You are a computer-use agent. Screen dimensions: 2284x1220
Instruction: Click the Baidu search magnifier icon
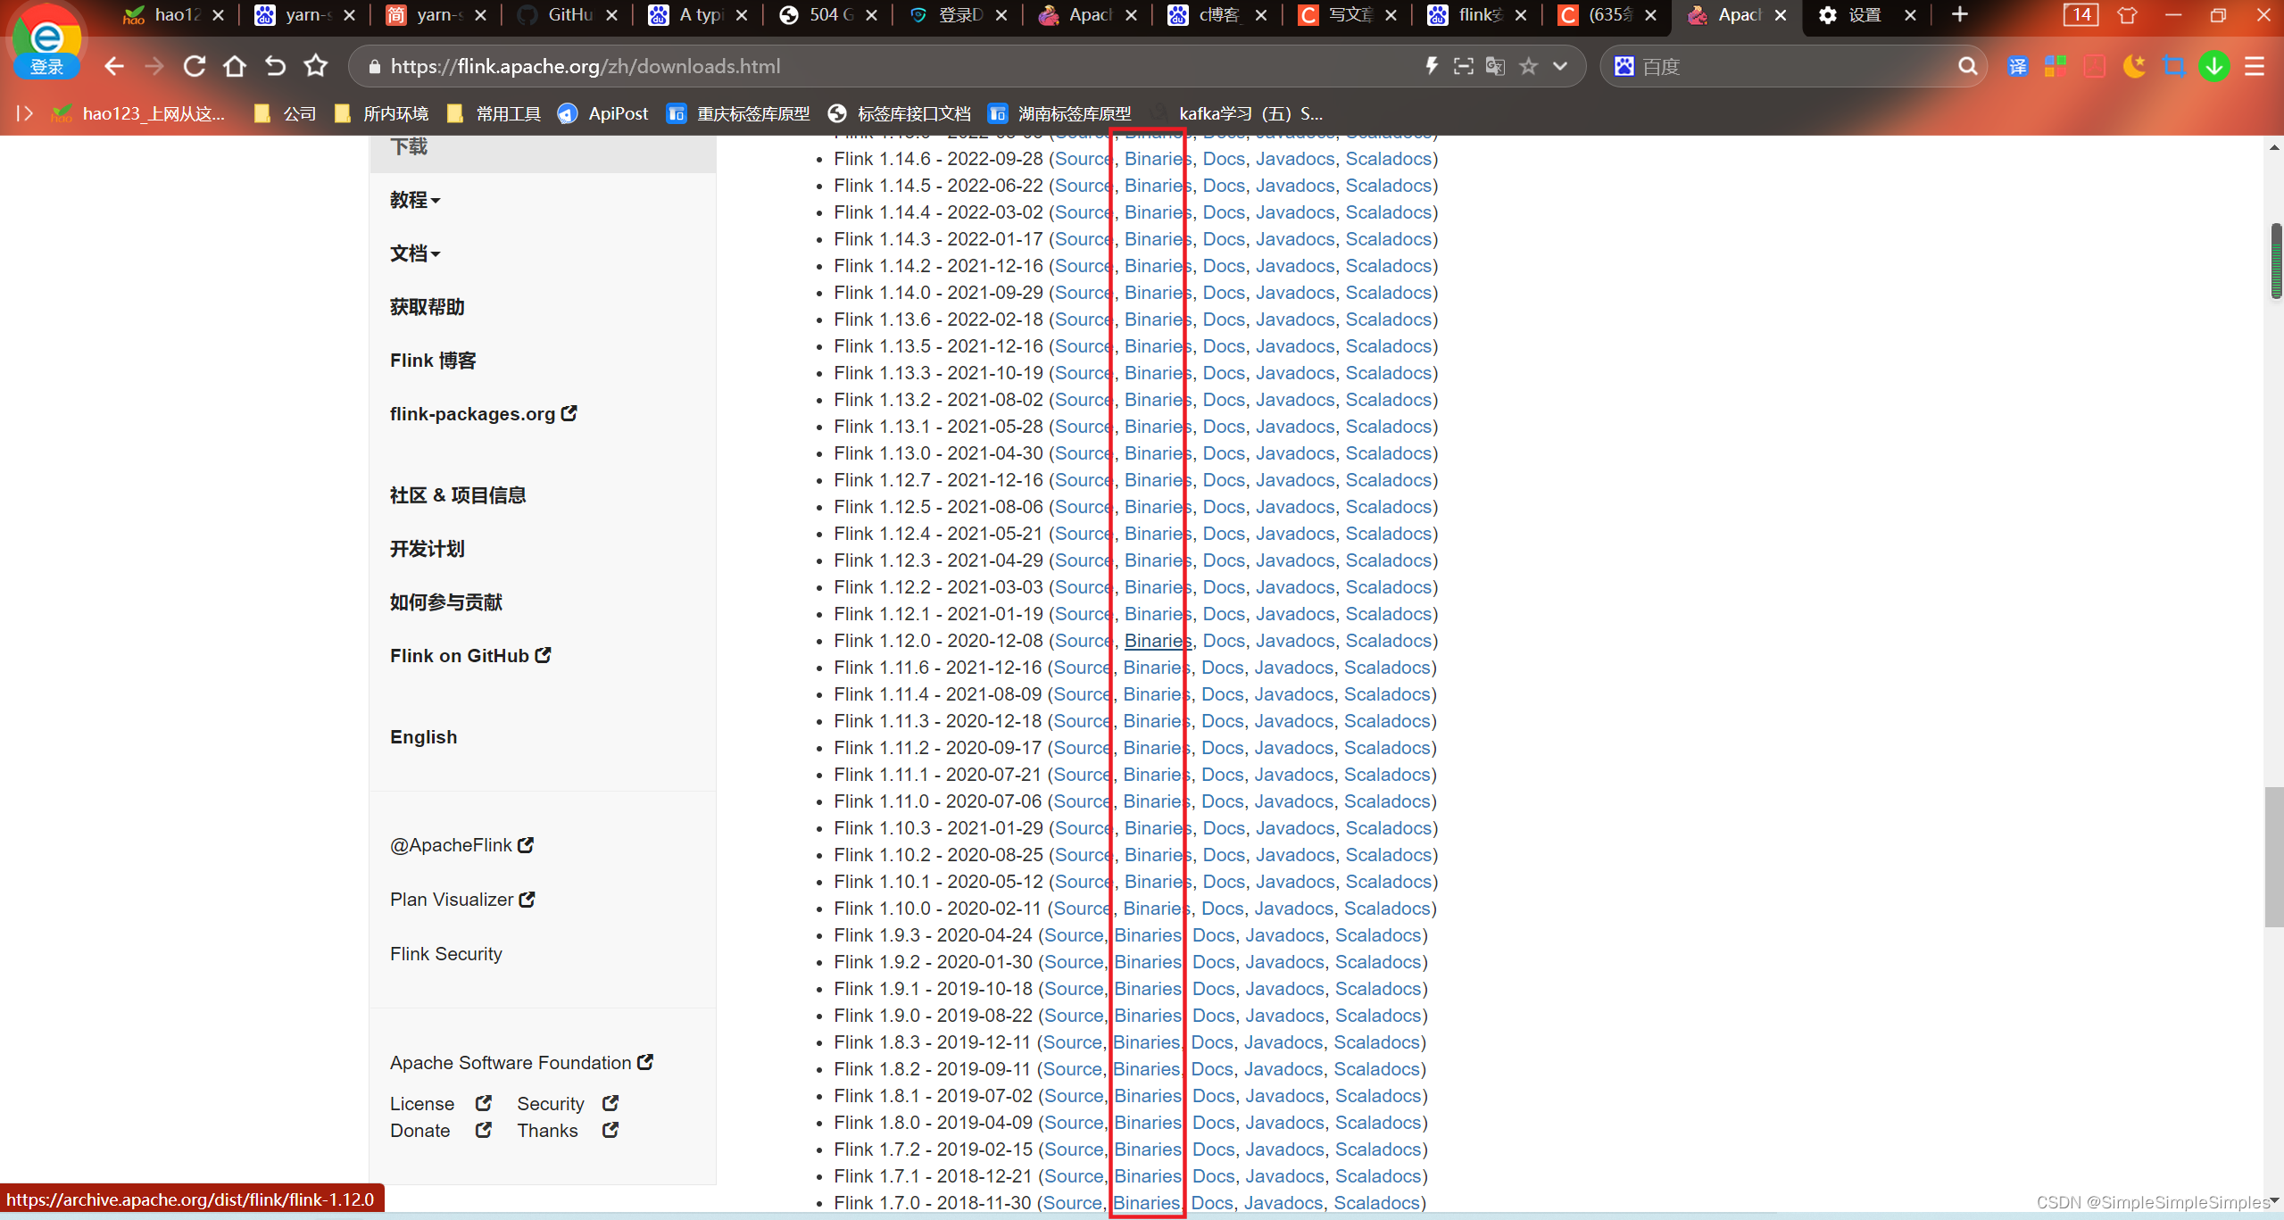pyautogui.click(x=1967, y=66)
